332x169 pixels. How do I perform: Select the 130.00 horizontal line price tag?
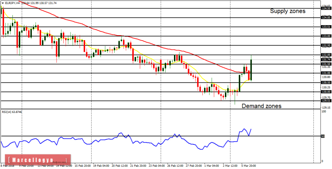tap(326, 92)
